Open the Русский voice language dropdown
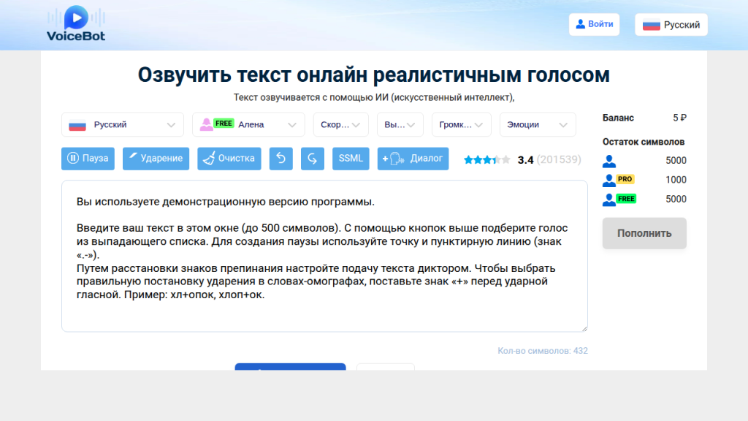The height and width of the screenshot is (421, 748). click(x=122, y=125)
